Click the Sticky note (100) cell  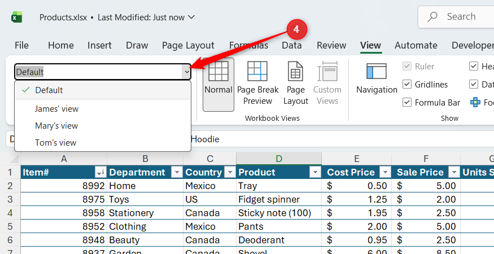click(279, 213)
